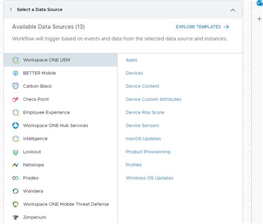Select the Netskope data source
Image resolution: width=263 pixels, height=224 pixels.
click(60, 165)
